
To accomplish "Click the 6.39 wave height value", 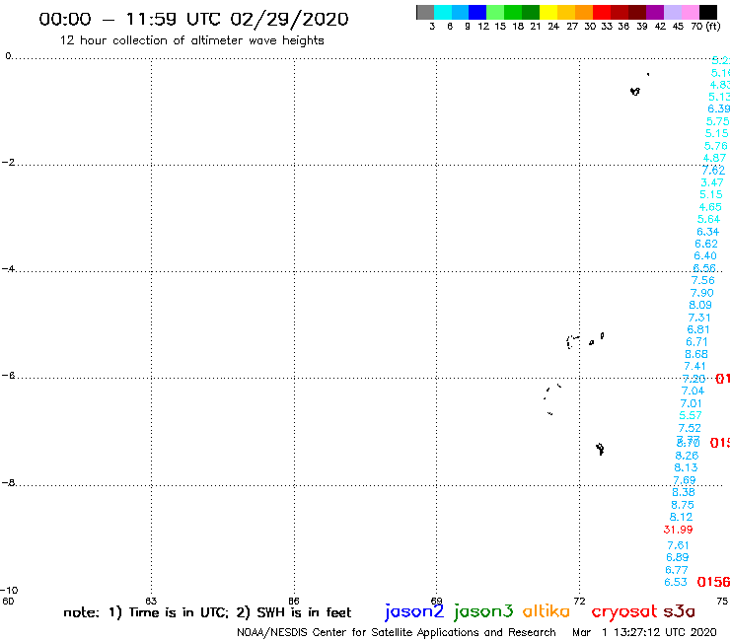I will [718, 108].
